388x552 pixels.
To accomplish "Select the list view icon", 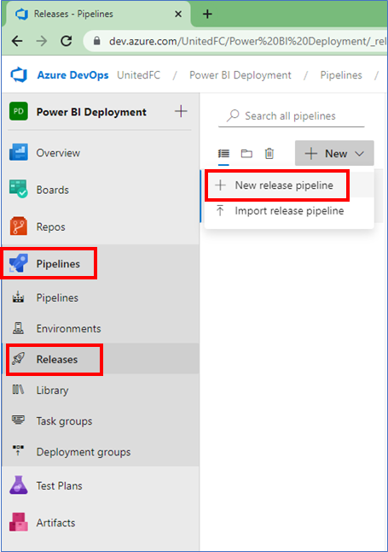I will point(223,153).
